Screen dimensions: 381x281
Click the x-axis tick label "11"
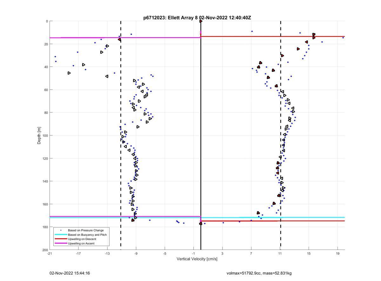point(280,253)
